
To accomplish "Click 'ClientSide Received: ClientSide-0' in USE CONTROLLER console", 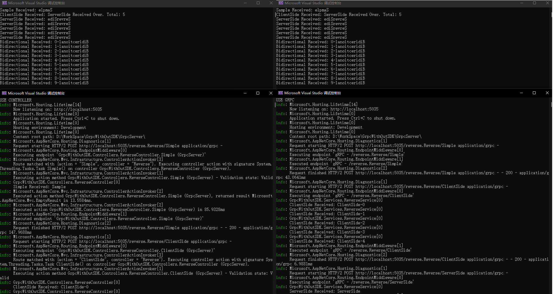I will 51,287.
